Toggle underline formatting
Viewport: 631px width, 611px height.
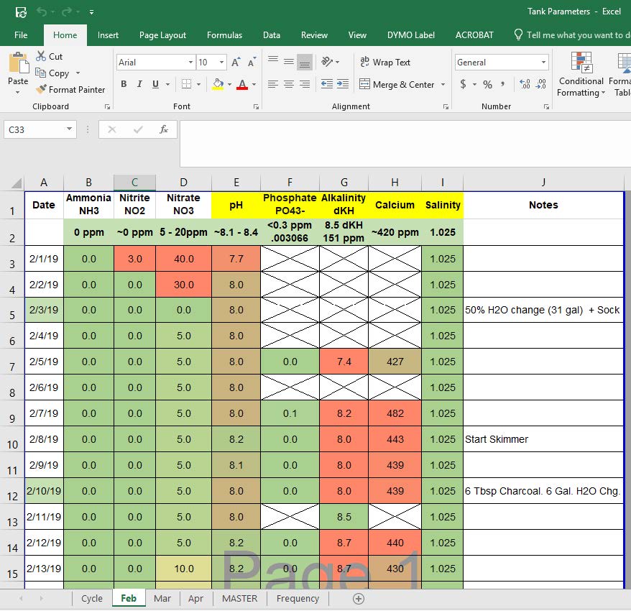tap(155, 84)
